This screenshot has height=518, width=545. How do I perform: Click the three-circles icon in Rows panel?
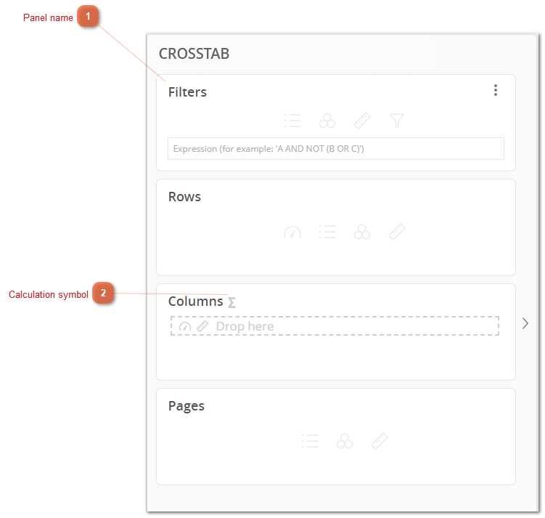click(362, 232)
